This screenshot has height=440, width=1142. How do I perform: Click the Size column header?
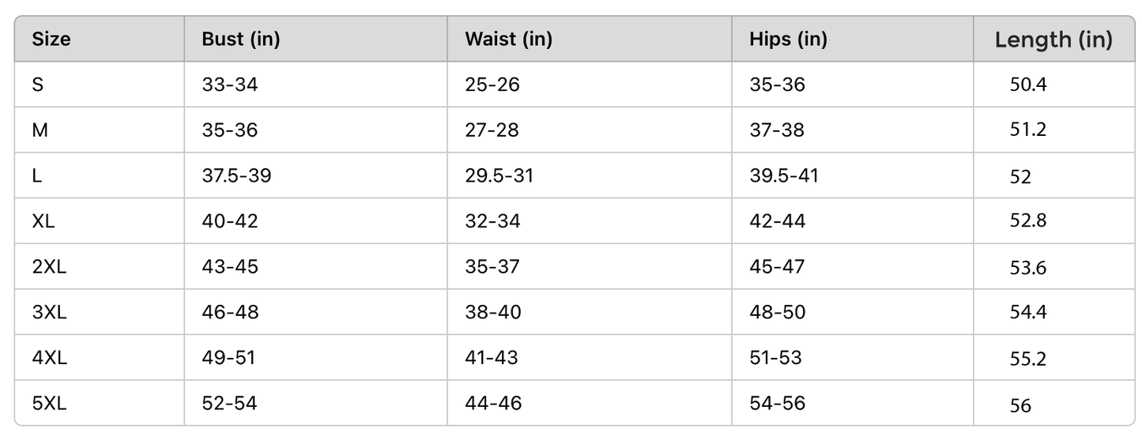(x=51, y=39)
